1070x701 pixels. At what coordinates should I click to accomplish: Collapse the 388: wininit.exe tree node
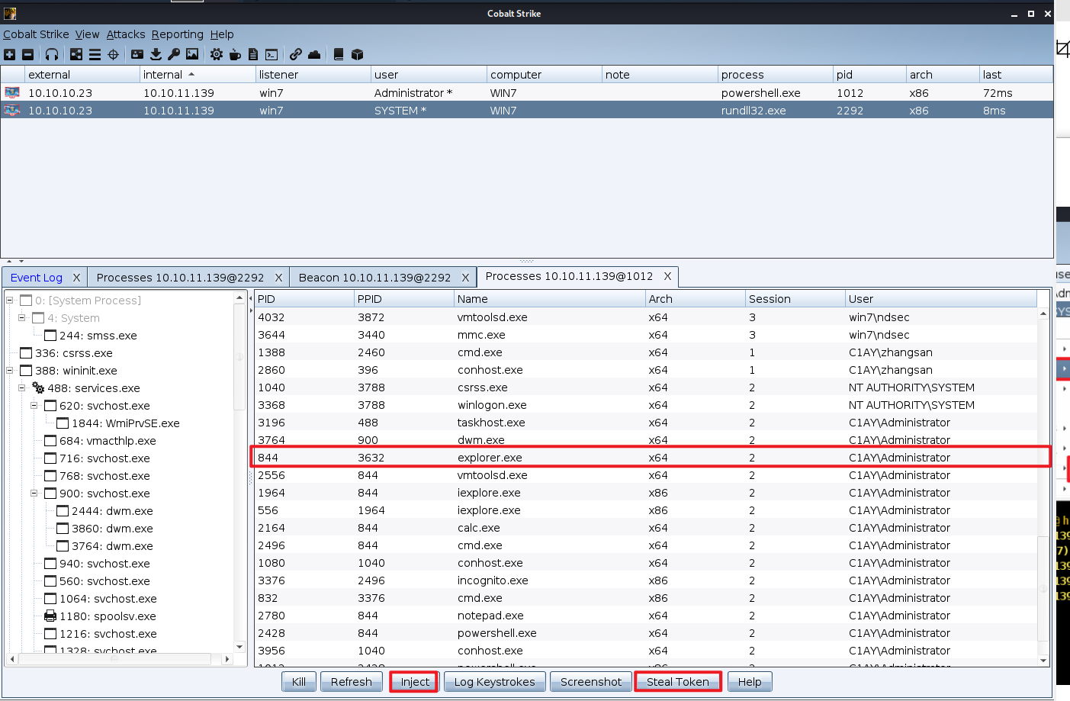pyautogui.click(x=10, y=370)
